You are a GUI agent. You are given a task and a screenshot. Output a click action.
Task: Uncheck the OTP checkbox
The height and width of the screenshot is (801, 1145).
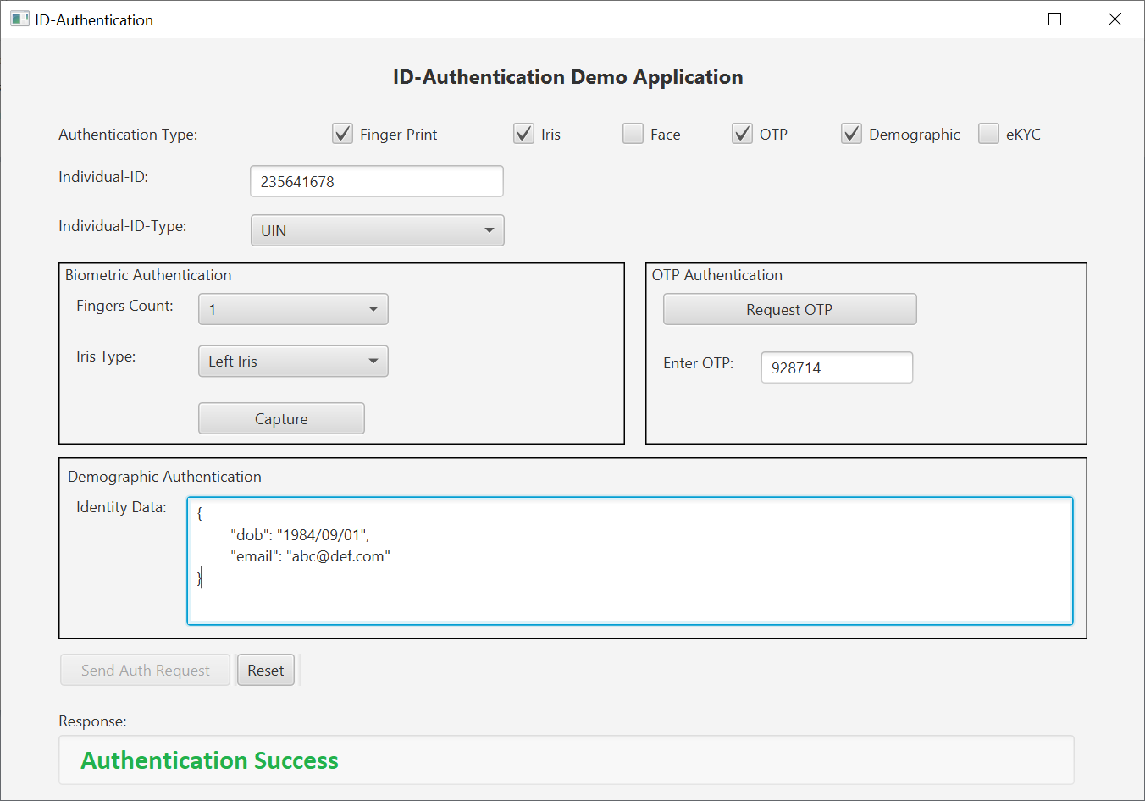click(742, 134)
